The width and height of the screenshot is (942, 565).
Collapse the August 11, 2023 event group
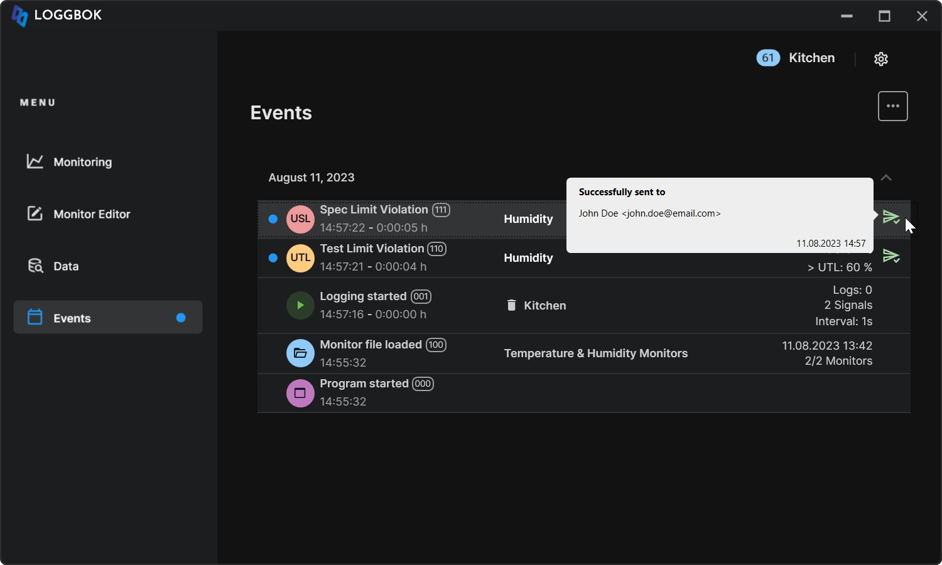click(886, 178)
